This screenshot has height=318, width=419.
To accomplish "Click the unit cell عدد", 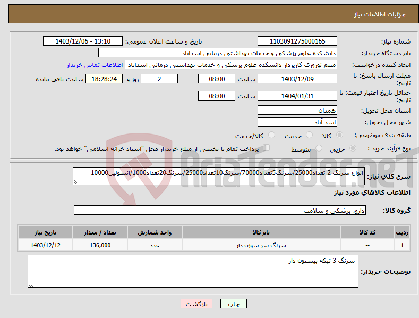I will click(x=155, y=245).
